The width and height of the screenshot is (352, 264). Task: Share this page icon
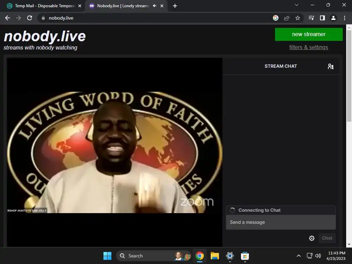pos(287,18)
